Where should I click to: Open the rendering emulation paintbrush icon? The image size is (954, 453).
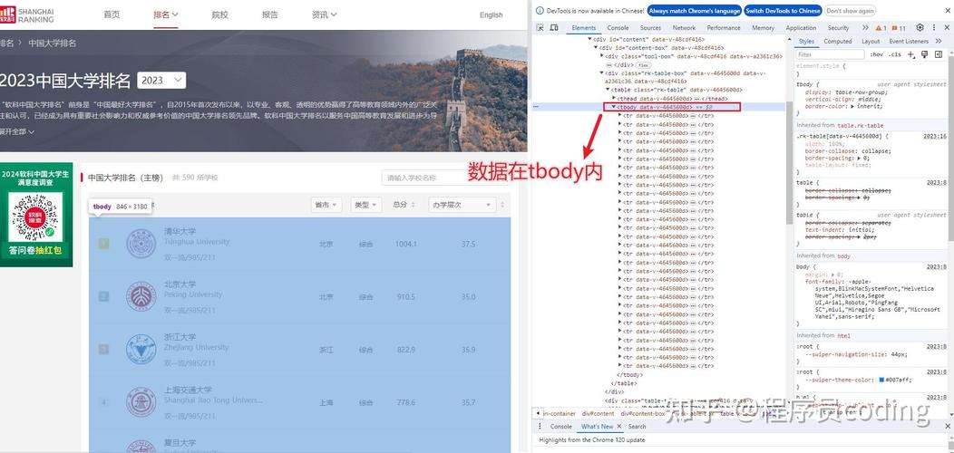(x=924, y=54)
